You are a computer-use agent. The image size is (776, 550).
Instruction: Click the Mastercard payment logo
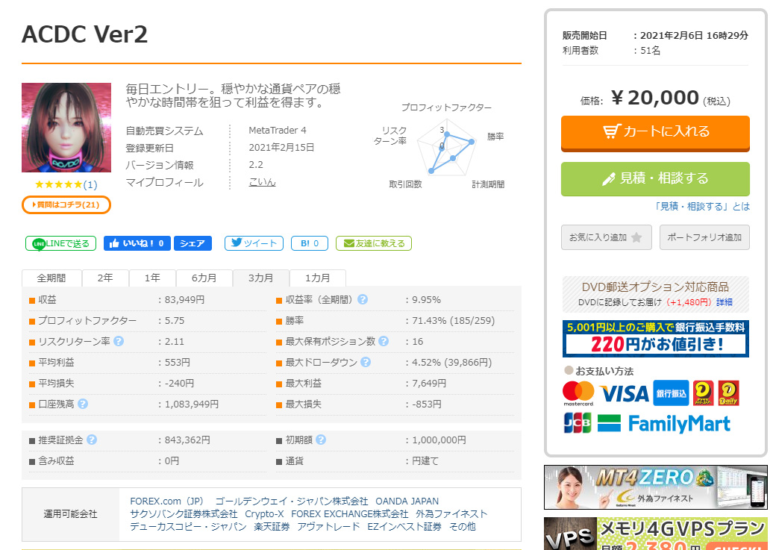[x=578, y=393]
